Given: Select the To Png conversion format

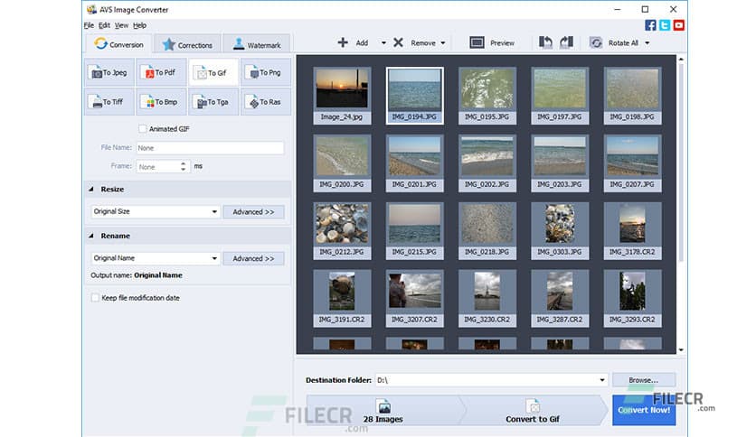Looking at the screenshot, I should (x=266, y=72).
